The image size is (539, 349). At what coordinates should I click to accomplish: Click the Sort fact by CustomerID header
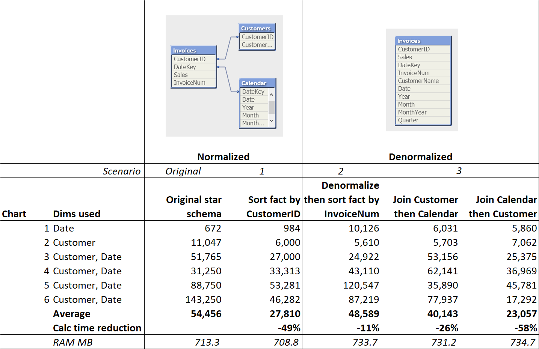[273, 207]
